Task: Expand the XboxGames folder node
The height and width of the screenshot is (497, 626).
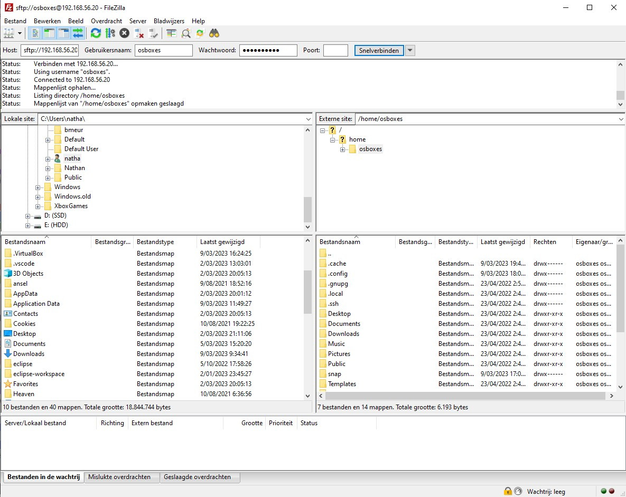Action: coord(38,207)
